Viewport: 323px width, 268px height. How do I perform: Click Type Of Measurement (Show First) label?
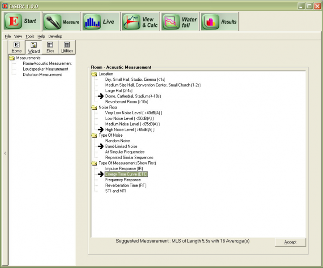tap(127, 163)
